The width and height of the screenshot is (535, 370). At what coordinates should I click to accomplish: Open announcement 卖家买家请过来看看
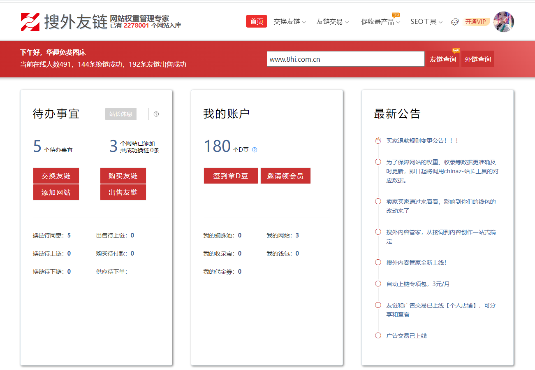441,206
